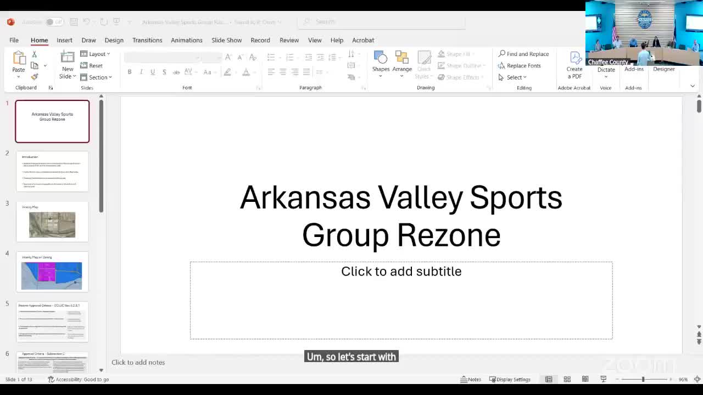Collapse the ribbon with the chevron
Image resolution: width=703 pixels, height=395 pixels.
(693, 86)
